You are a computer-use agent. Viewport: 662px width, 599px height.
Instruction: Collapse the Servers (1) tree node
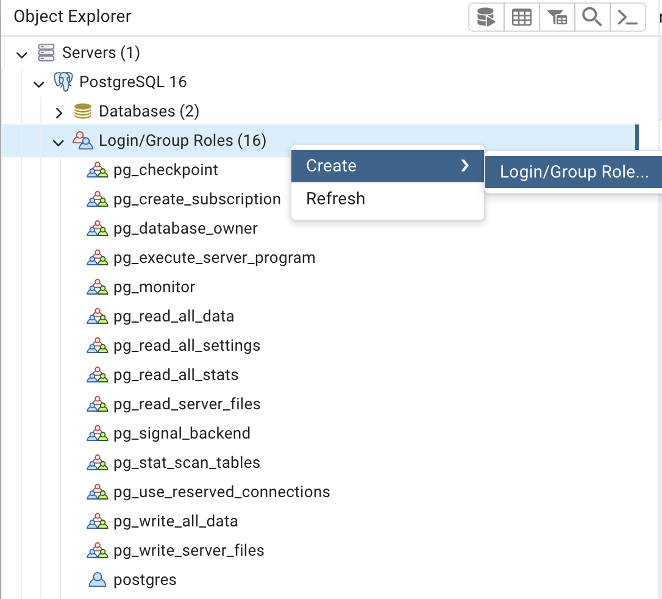tap(21, 54)
